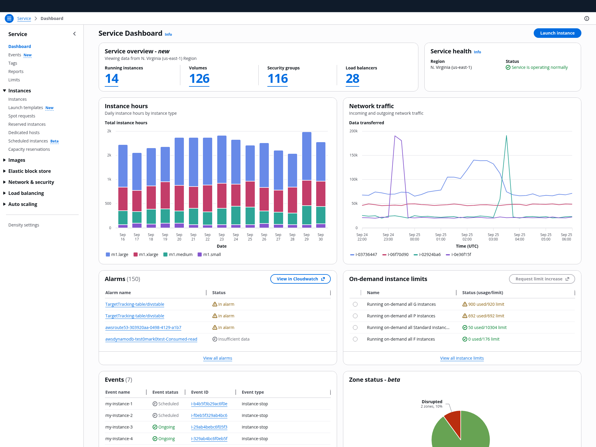596x447 pixels.
Task: Click the Insufficient data clock icon
Action: click(x=215, y=339)
